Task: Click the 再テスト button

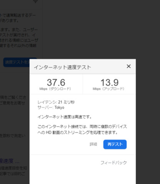Action: (115, 144)
